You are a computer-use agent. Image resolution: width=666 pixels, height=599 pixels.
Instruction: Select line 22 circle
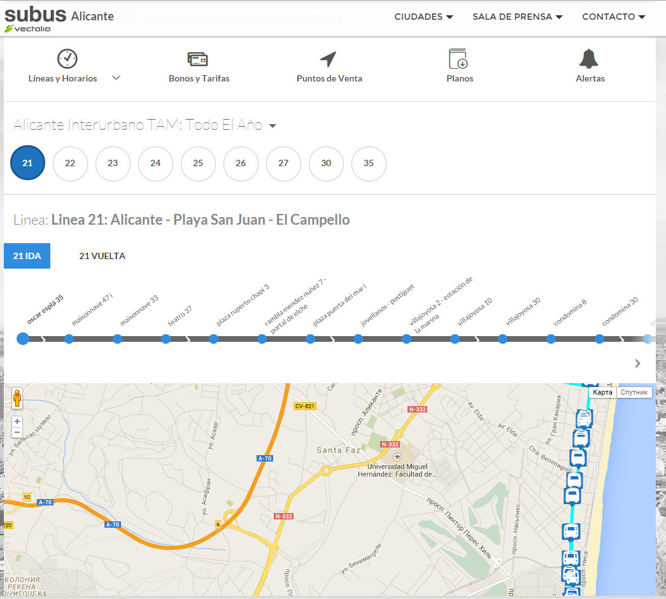click(70, 164)
